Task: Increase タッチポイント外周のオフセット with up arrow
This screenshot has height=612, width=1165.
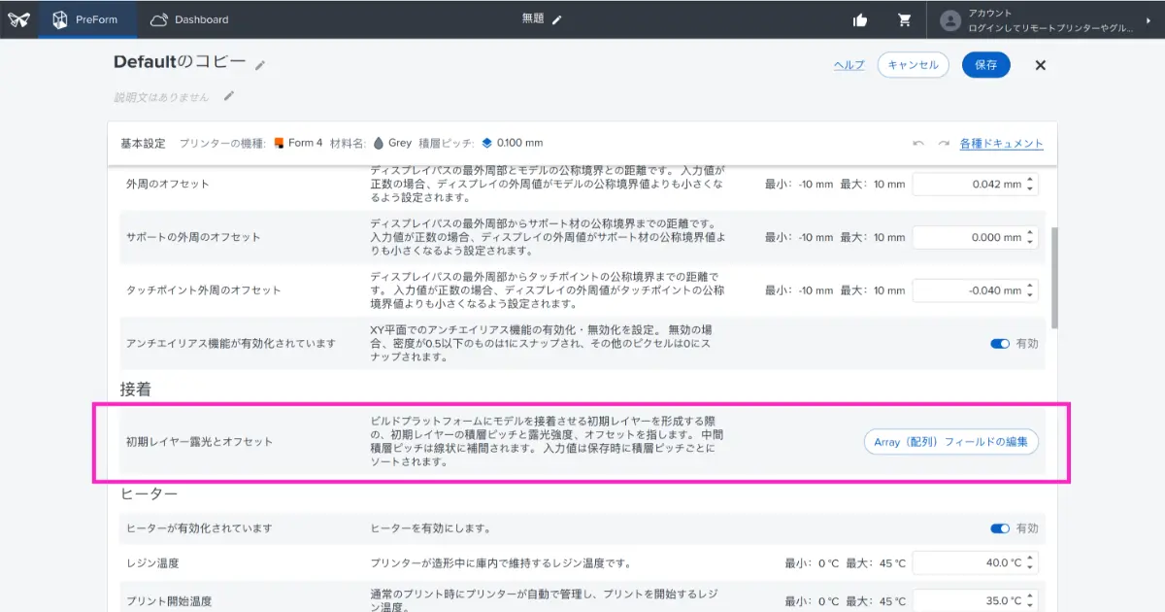Action: [x=1031, y=286]
